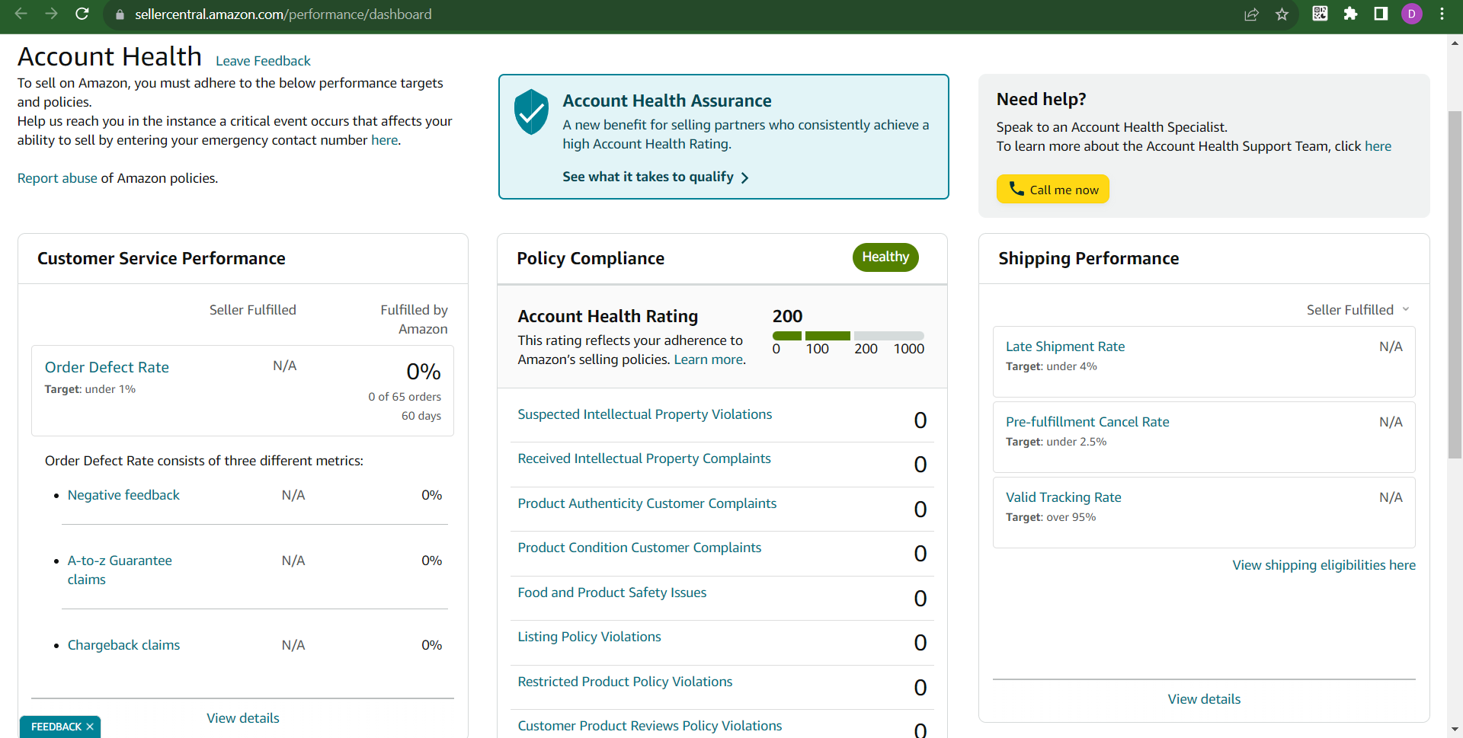
Task: Open the Report abuse link
Action: [57, 178]
